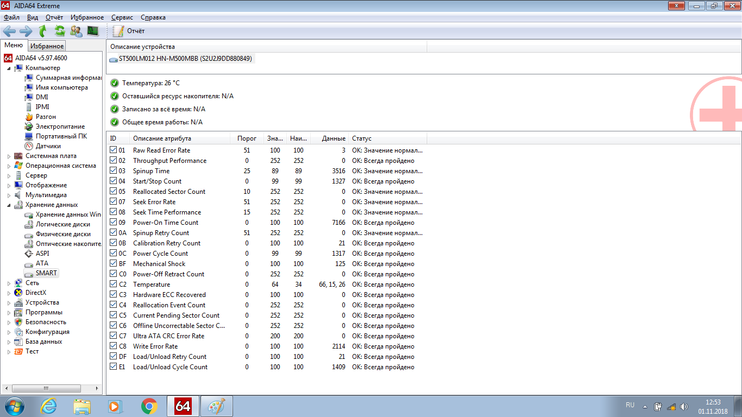Viewport: 742px width, 417px height.
Task: Toggle Current Pending Sector Count checkbox
Action: 113,315
